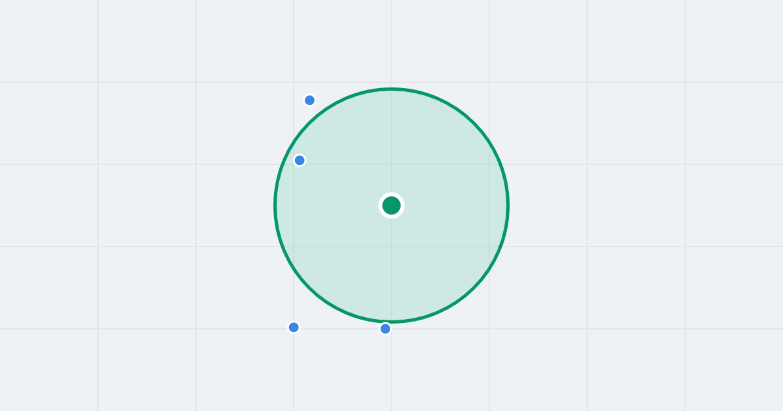The width and height of the screenshot is (783, 411).
Task: Click the canvas between the two lower blue points
Action: [339, 328]
